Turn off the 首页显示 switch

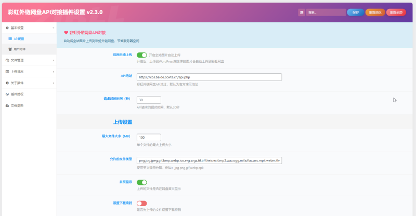click(x=141, y=182)
